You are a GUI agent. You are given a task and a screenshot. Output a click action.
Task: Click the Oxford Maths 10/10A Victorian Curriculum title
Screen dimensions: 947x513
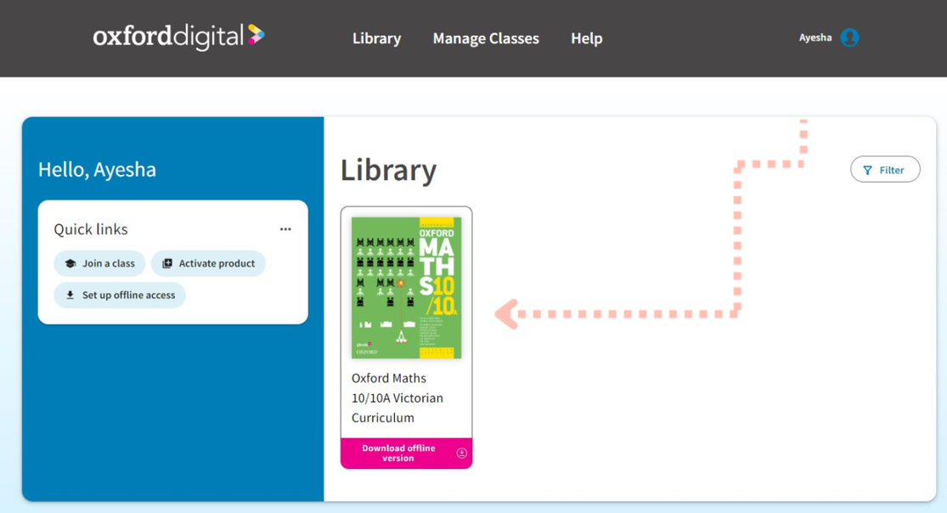(x=397, y=397)
